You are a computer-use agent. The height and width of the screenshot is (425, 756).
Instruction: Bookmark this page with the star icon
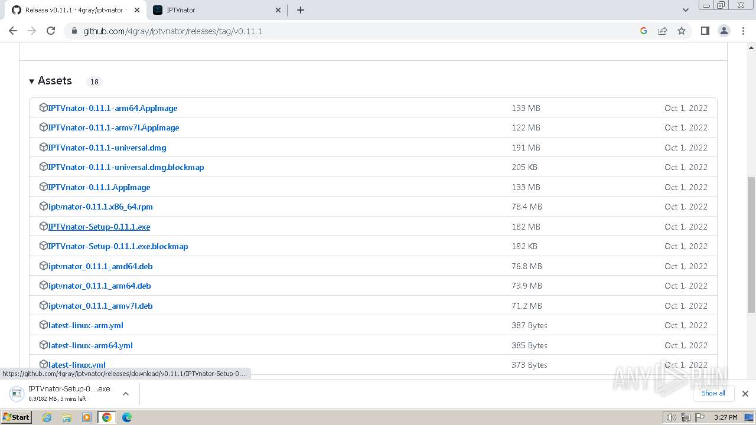[x=682, y=31]
